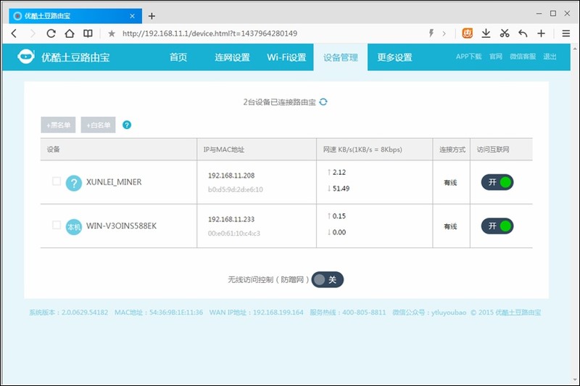Screen dimensions: 580x386
Task: Open the browser home page icon
Action: click(70, 33)
